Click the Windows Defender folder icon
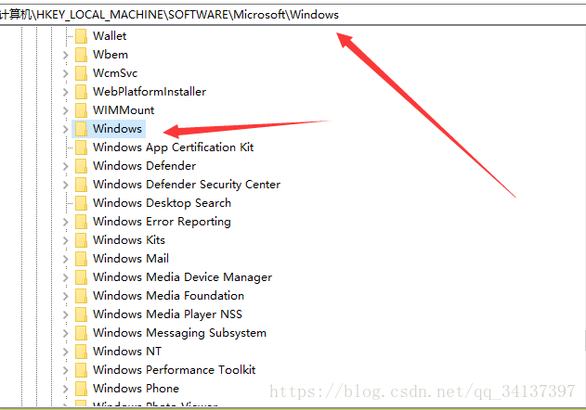The image size is (586, 410). click(x=81, y=166)
